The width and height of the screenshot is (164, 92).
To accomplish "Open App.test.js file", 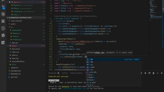I will coord(16,49).
